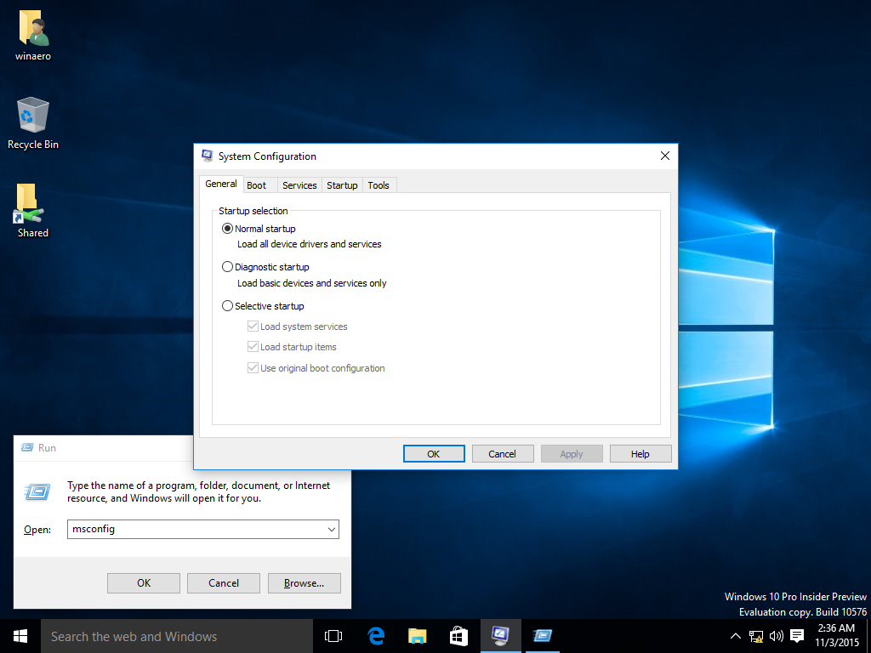Click the network status icon in the tray
This screenshot has height=653, width=871.
pos(755,635)
